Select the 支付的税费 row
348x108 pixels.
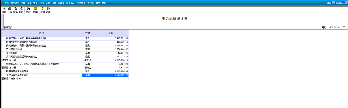click(65, 53)
